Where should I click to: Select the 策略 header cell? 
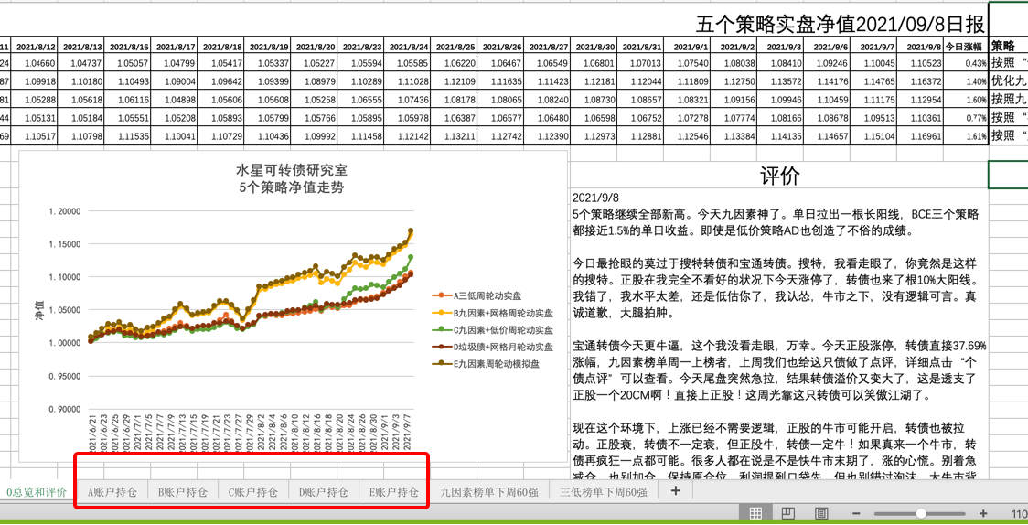pyautogui.click(x=1008, y=47)
